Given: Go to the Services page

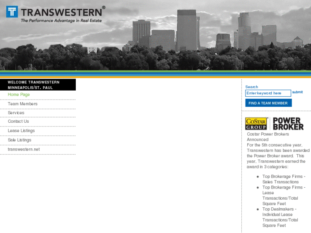Looking at the screenshot, I should 16,112.
